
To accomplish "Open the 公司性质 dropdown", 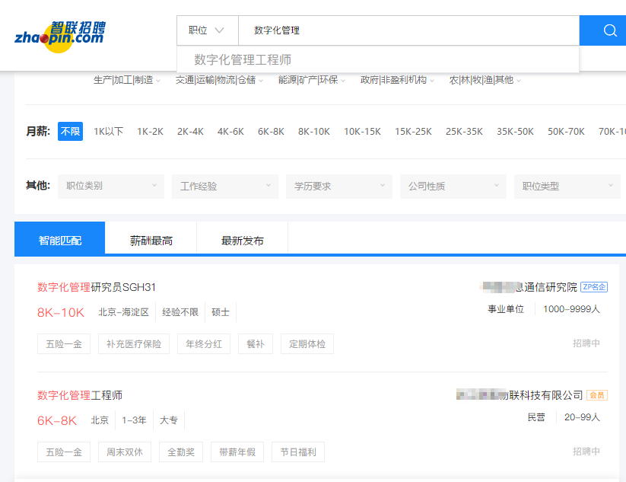I will (x=453, y=187).
